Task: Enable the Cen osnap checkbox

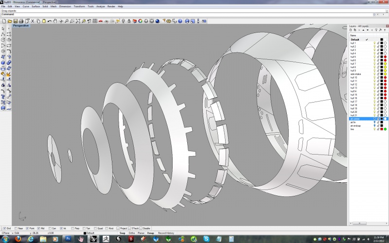Action: [50, 228]
